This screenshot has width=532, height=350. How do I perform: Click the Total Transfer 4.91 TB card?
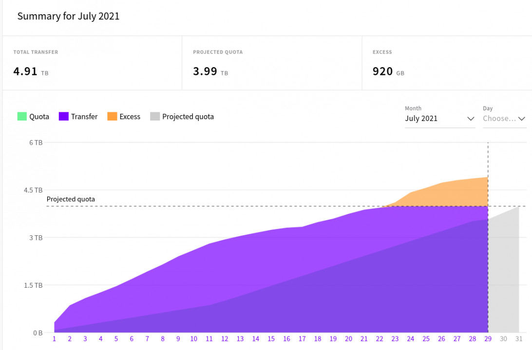pos(92,63)
